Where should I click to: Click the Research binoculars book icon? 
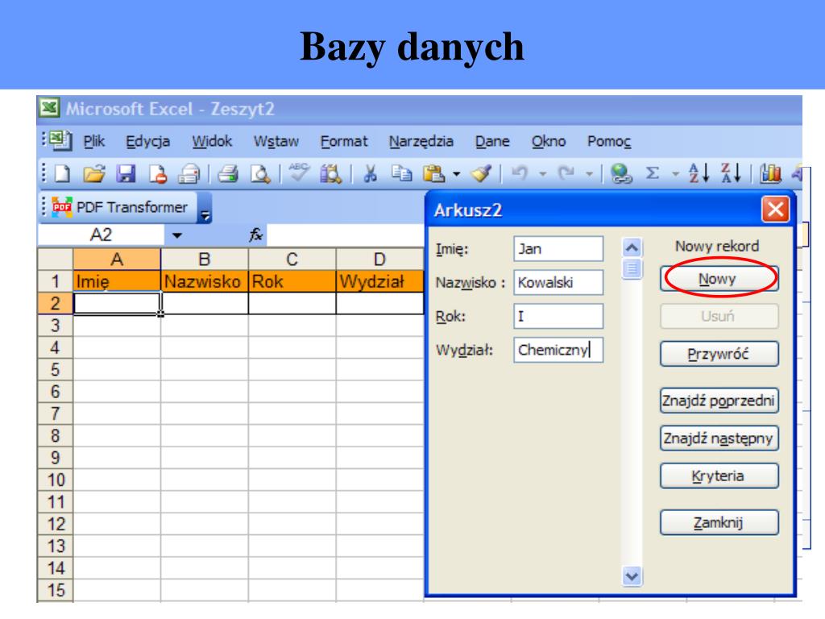330,174
